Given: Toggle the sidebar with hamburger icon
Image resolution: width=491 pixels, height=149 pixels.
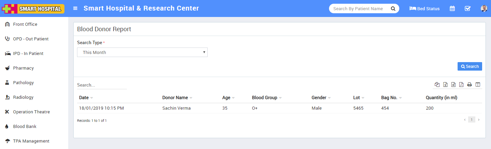Looking at the screenshot, I should 75,8.
